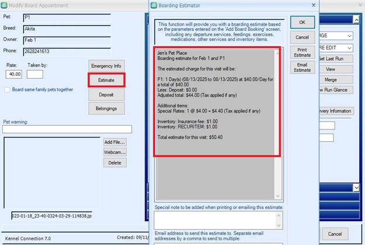Click the special note scrollbar up arrow
The image size is (365, 245).
coord(278,215)
